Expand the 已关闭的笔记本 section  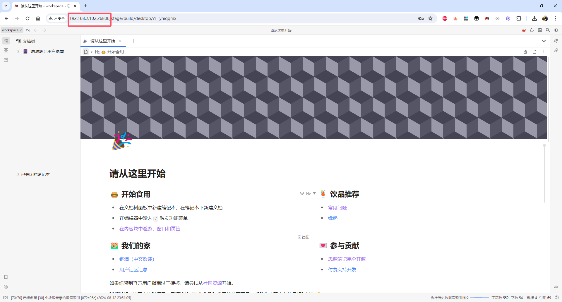pos(18,174)
